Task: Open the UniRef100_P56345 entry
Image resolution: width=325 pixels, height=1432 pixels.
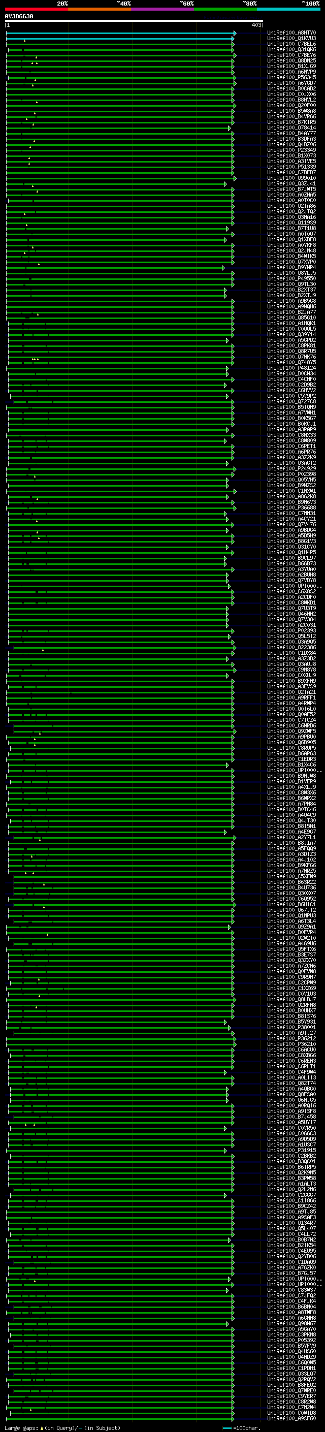Action: coord(291,78)
